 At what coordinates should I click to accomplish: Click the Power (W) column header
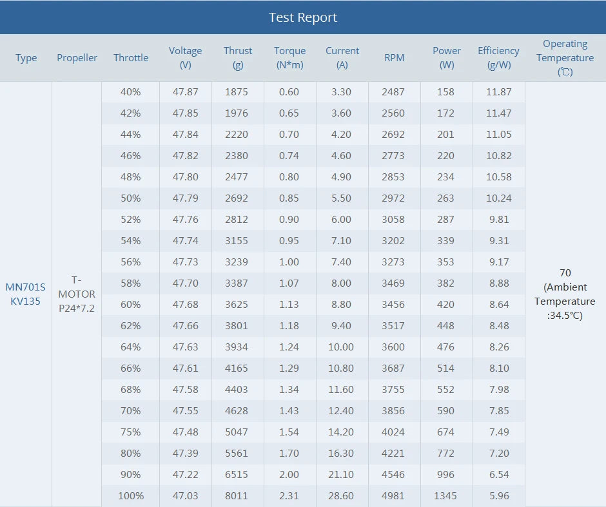447,58
